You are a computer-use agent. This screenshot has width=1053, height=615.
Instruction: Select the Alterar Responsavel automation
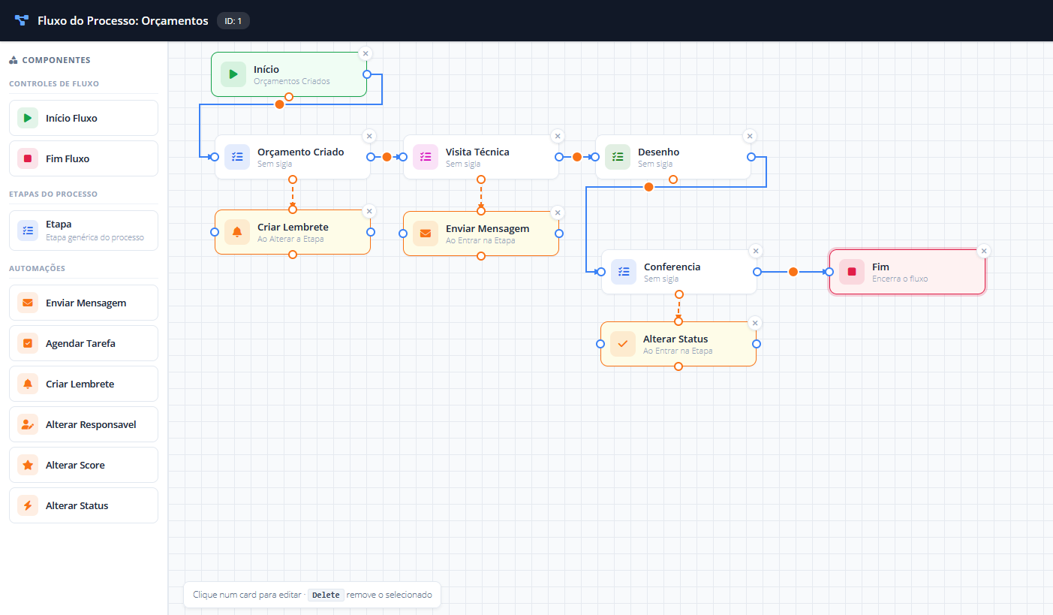coord(83,424)
